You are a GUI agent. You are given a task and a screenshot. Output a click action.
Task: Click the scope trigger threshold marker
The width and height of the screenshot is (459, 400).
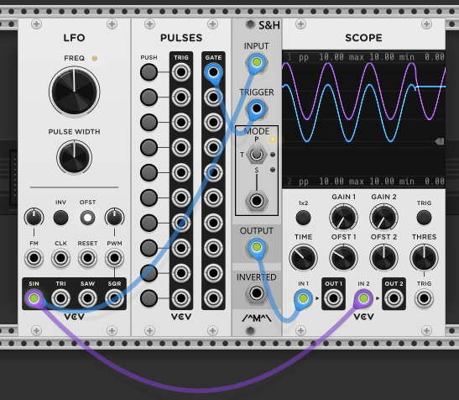point(440,142)
